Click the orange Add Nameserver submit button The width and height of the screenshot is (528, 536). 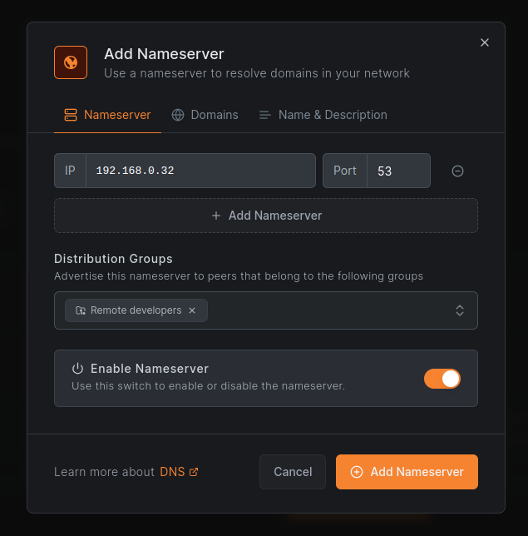[407, 472]
